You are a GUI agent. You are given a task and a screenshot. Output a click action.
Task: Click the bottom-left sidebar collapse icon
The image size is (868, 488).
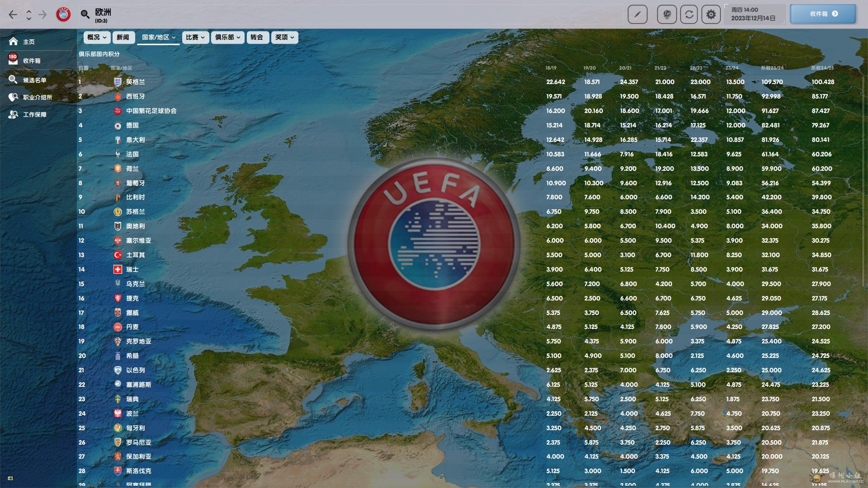(10, 478)
